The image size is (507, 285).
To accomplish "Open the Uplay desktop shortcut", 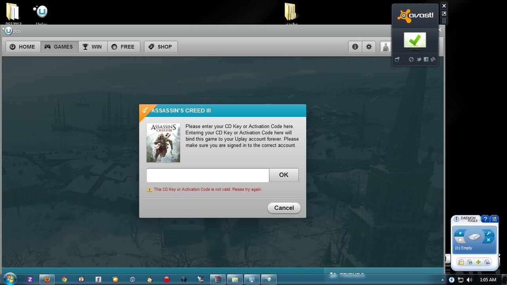I will pyautogui.click(x=41, y=14).
